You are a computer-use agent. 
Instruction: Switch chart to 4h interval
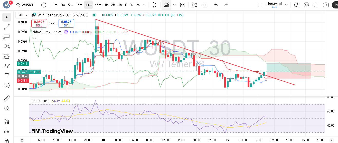tap(120, 5)
